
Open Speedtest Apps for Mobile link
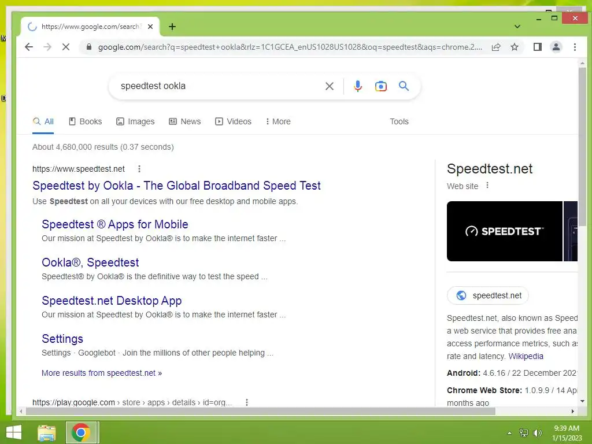[115, 224]
